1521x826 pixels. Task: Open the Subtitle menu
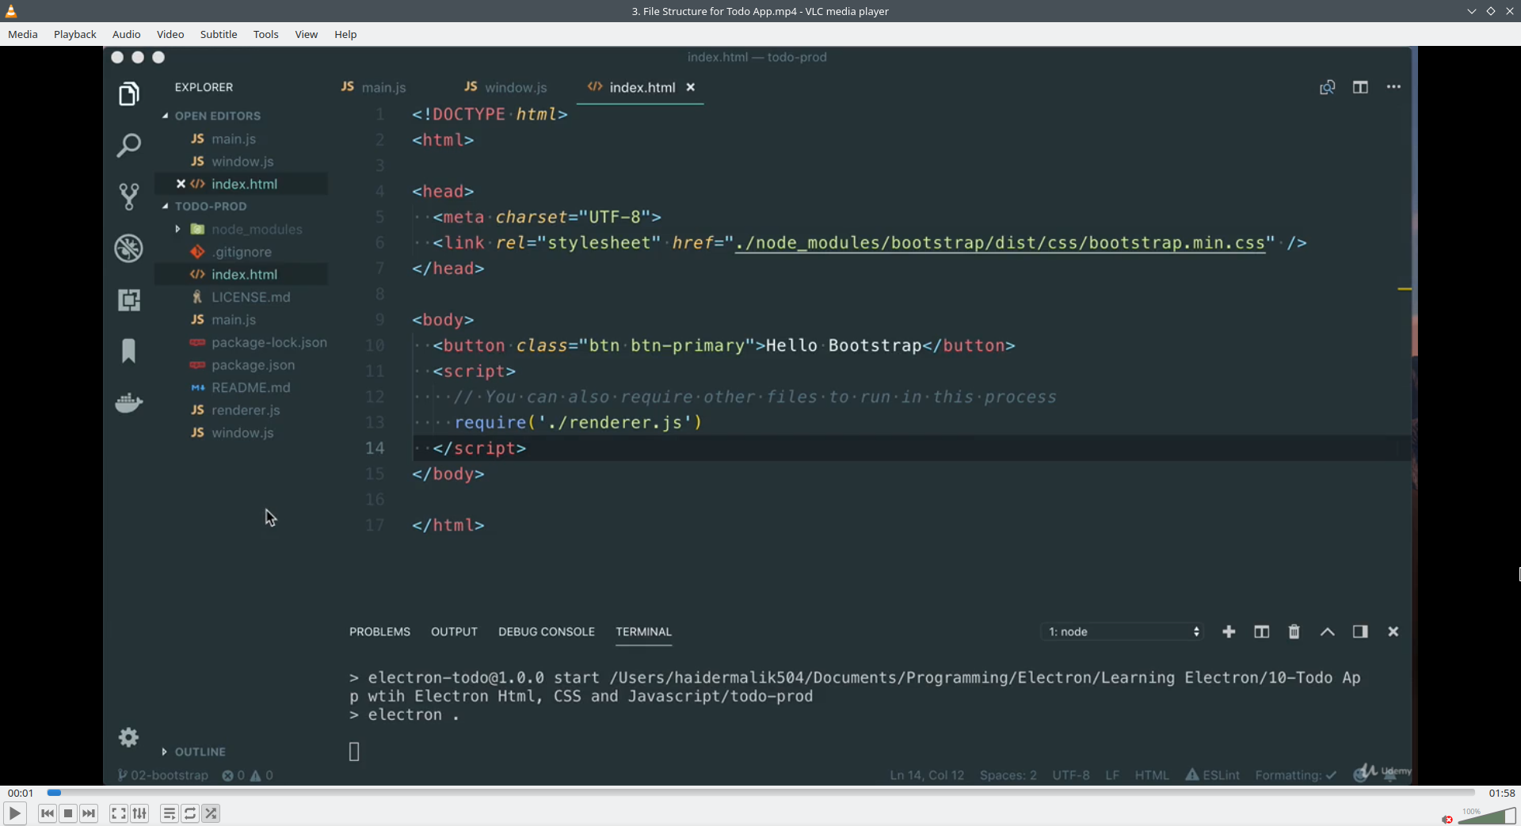click(x=219, y=34)
